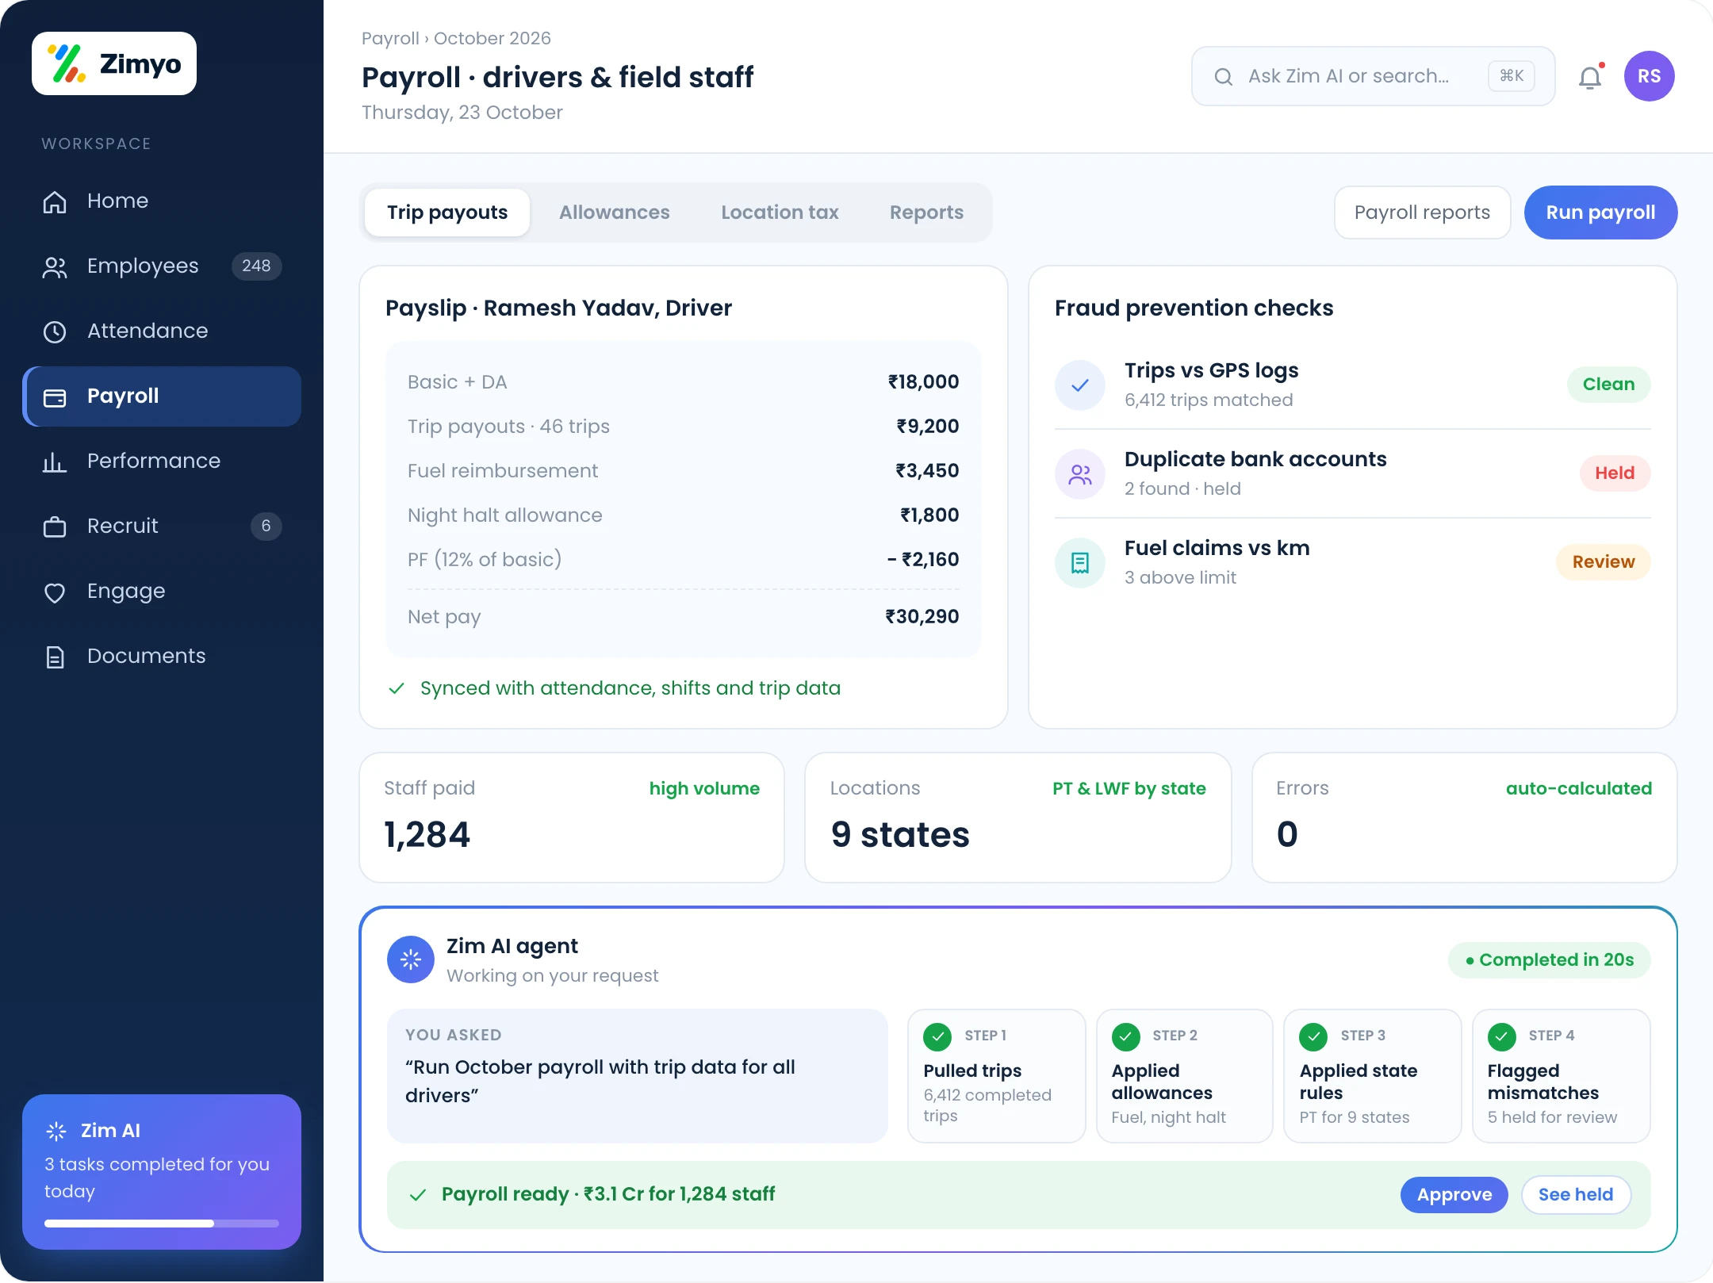
Task: Approve the ready payroll
Action: click(x=1454, y=1194)
